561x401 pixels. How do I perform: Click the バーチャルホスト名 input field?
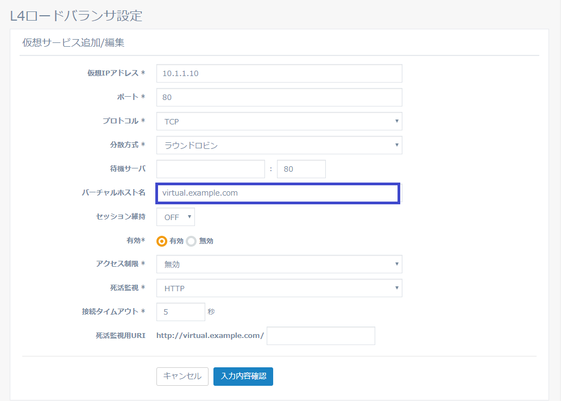point(278,193)
